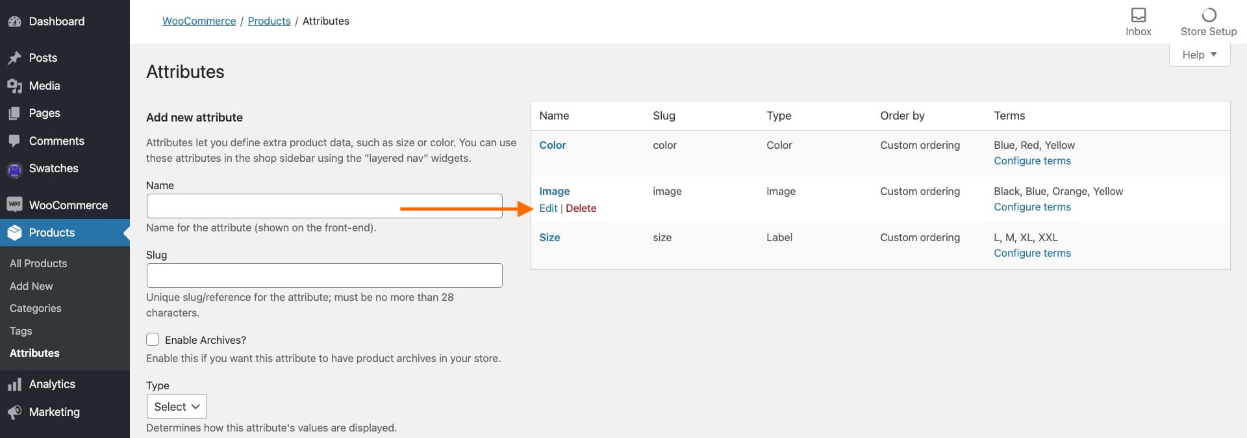1247x438 pixels.
Task: Delete the Image attribute
Action: (x=581, y=208)
